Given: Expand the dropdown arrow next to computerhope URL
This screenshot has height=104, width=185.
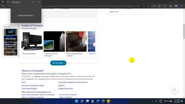Looking at the screenshot, I should click(71, 74).
